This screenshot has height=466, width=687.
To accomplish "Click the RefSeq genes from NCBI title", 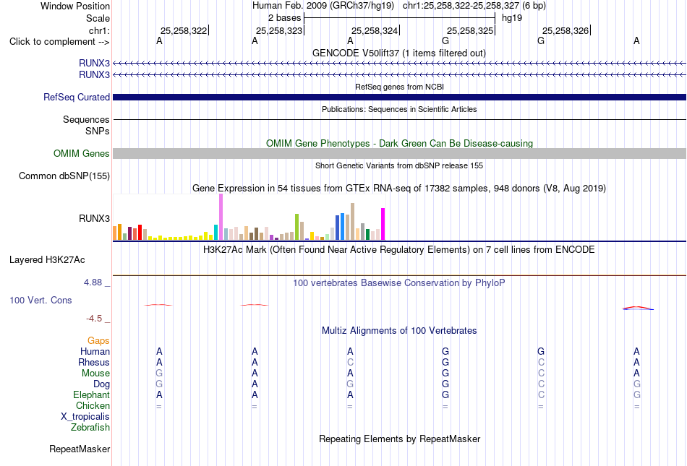I will coord(399,87).
